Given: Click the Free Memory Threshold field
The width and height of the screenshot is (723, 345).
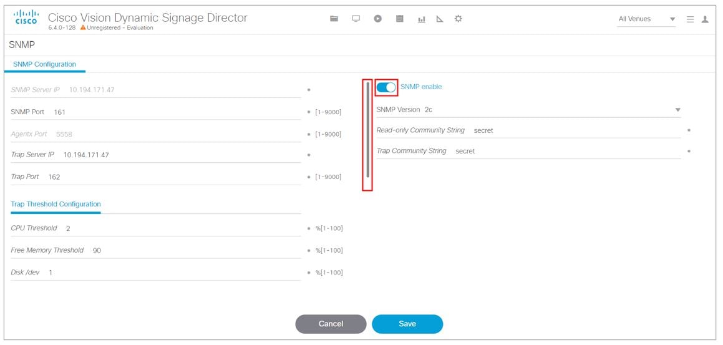Looking at the screenshot, I should point(156,250).
